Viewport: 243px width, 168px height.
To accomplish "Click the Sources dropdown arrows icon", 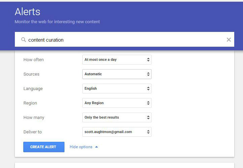I will [148, 74].
